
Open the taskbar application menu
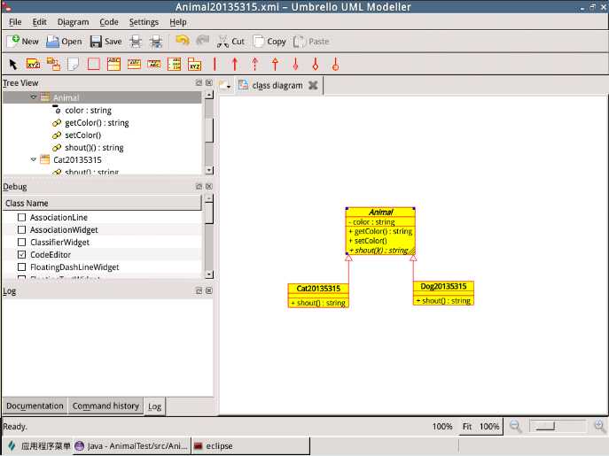click(38, 446)
